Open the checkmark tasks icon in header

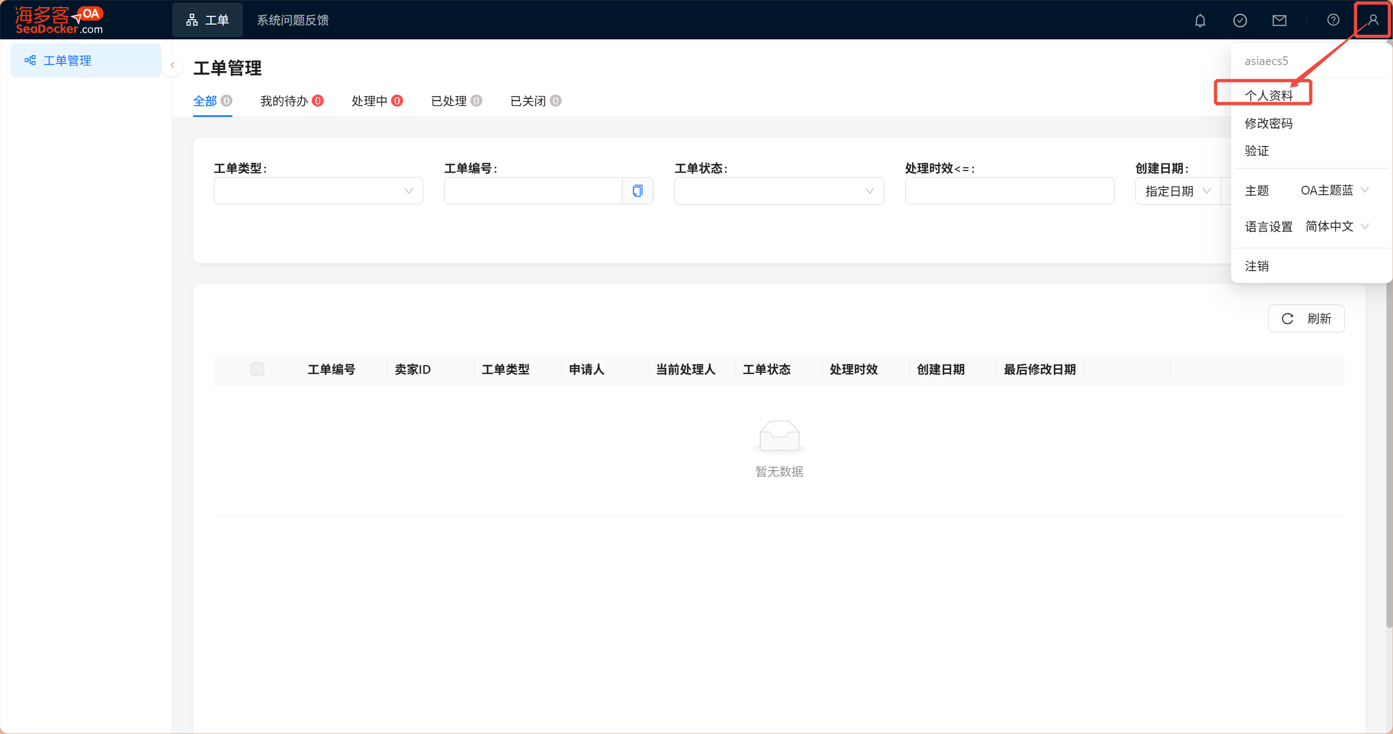[x=1240, y=21]
